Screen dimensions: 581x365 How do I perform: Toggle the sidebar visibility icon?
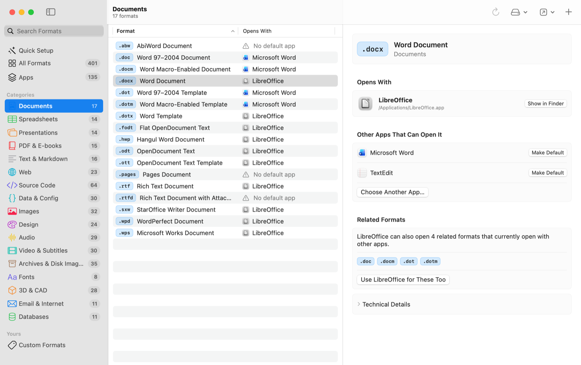click(x=50, y=12)
